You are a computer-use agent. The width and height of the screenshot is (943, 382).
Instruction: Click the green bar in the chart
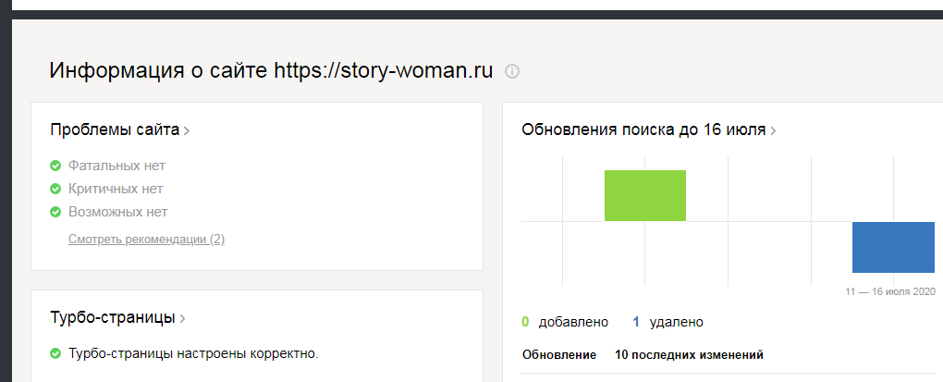pos(644,195)
